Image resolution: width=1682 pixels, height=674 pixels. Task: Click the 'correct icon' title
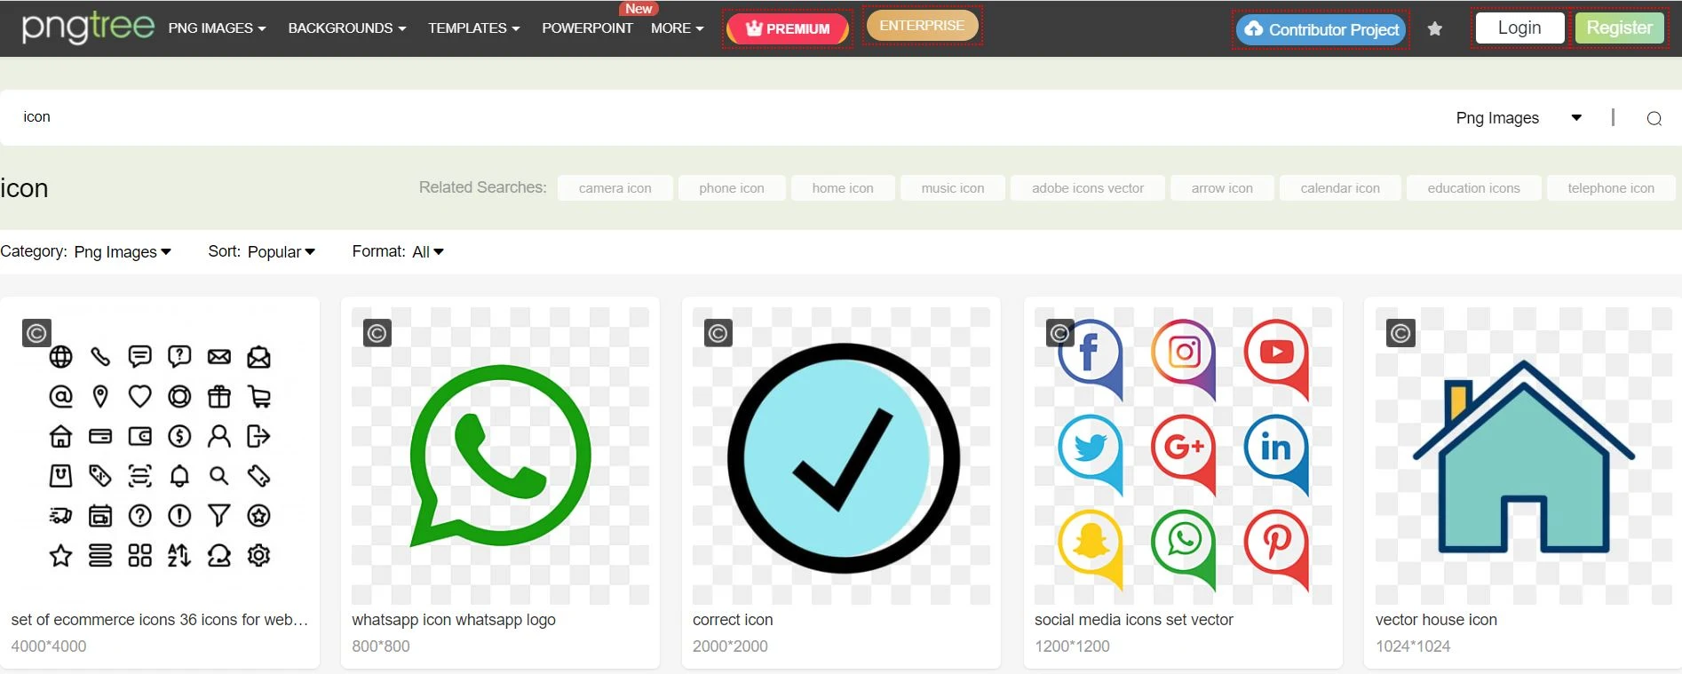pos(733,620)
